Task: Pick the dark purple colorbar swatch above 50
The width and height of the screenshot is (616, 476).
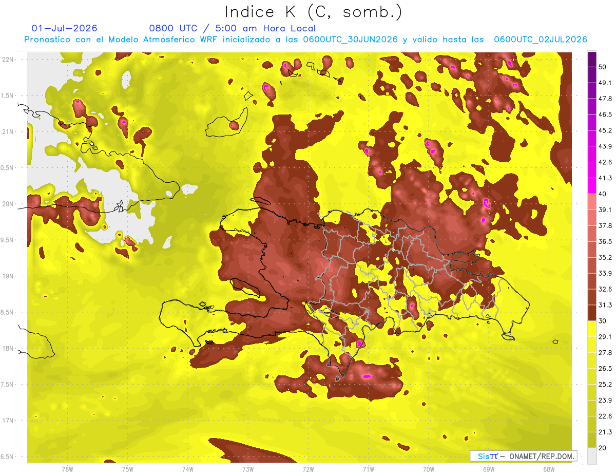Action: point(592,60)
